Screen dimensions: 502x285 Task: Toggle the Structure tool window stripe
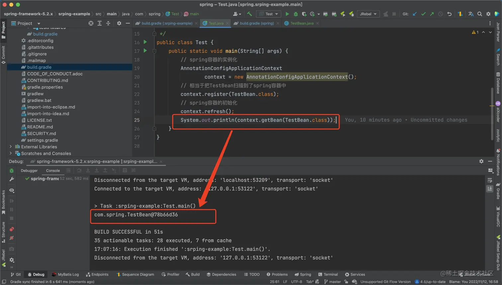pyautogui.click(x=3, y=232)
